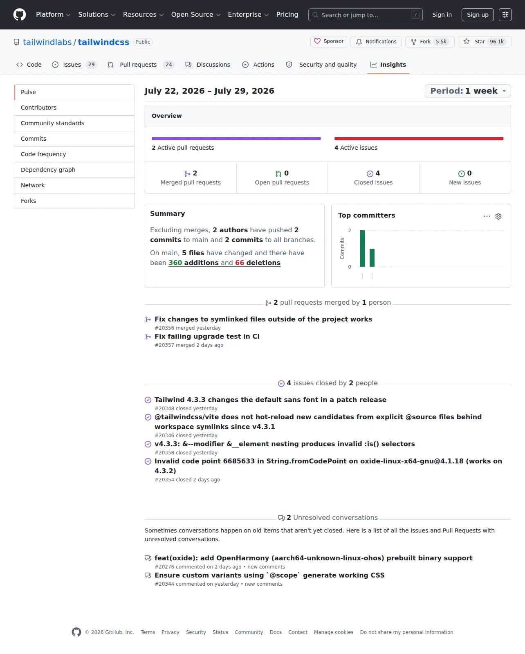Open Top committers chart settings gear
Screen dimensions: 525x654
click(x=498, y=216)
